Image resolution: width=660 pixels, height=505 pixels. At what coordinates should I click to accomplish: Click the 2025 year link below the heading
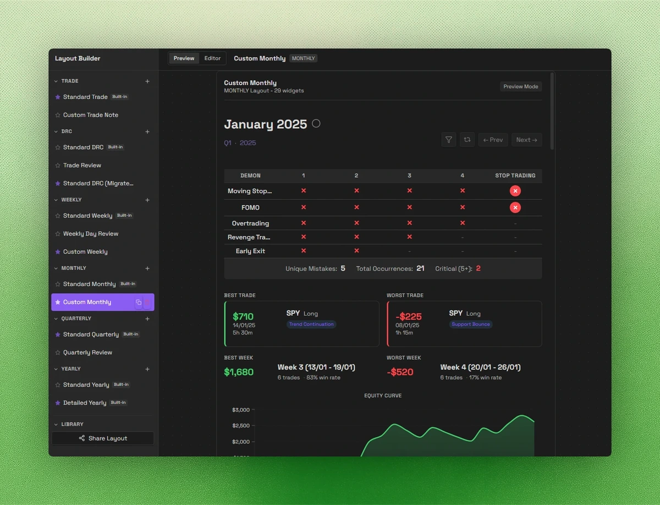tap(248, 143)
